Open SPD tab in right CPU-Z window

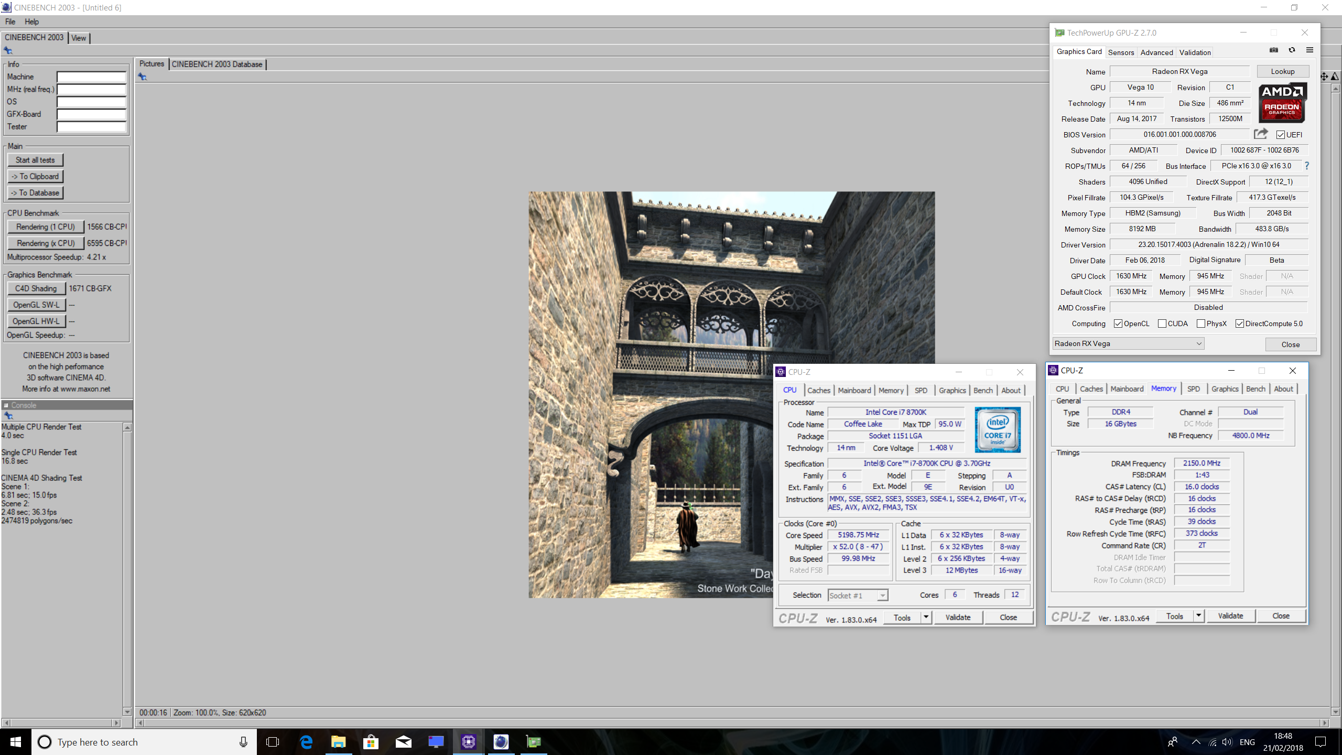coord(1194,389)
